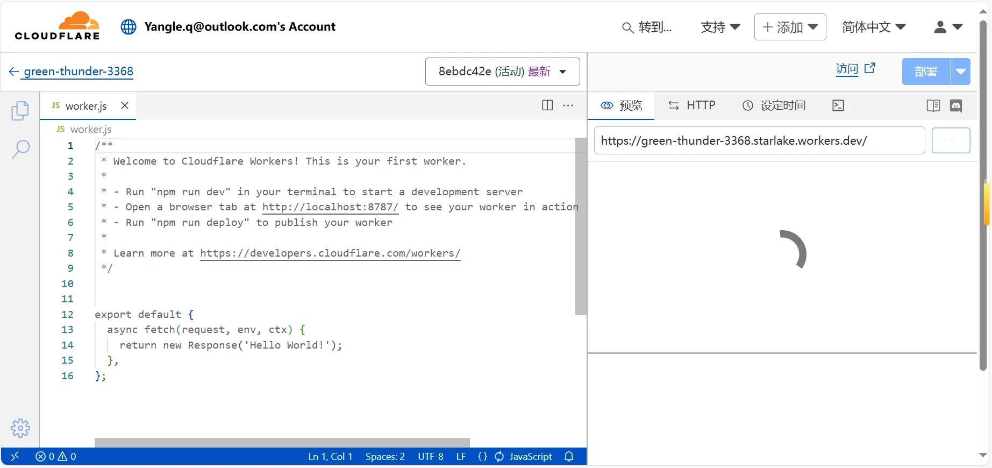This screenshot has height=468, width=992.
Task: Click the 访问 visit link
Action: (847, 69)
